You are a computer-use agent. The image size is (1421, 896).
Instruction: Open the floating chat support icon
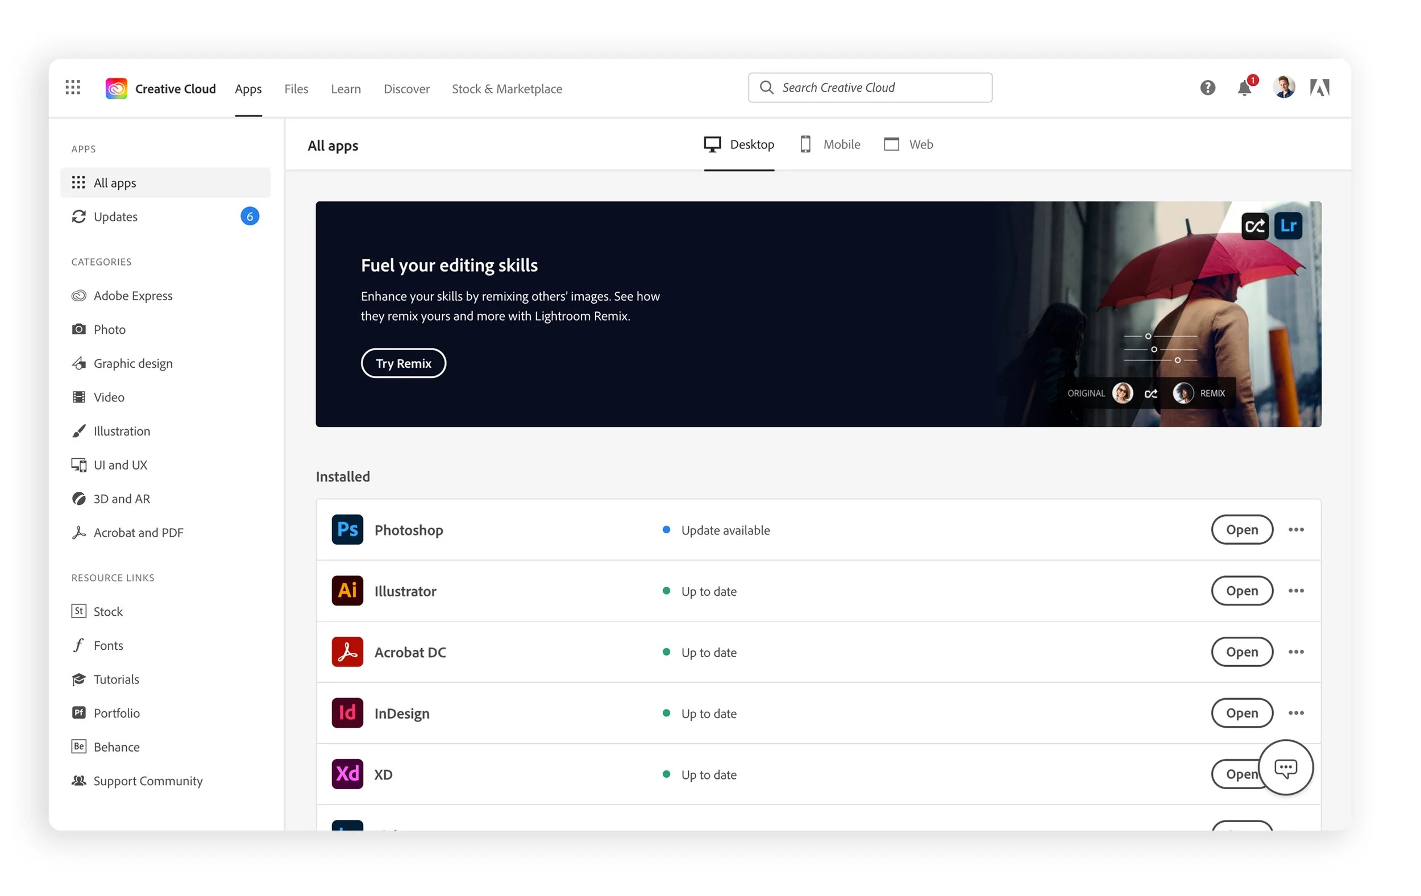1285,768
